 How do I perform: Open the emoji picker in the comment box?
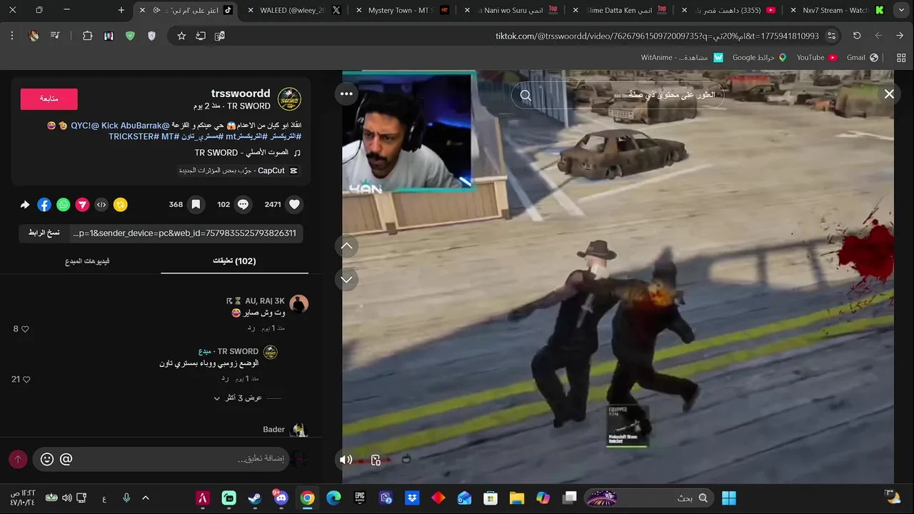(47, 459)
